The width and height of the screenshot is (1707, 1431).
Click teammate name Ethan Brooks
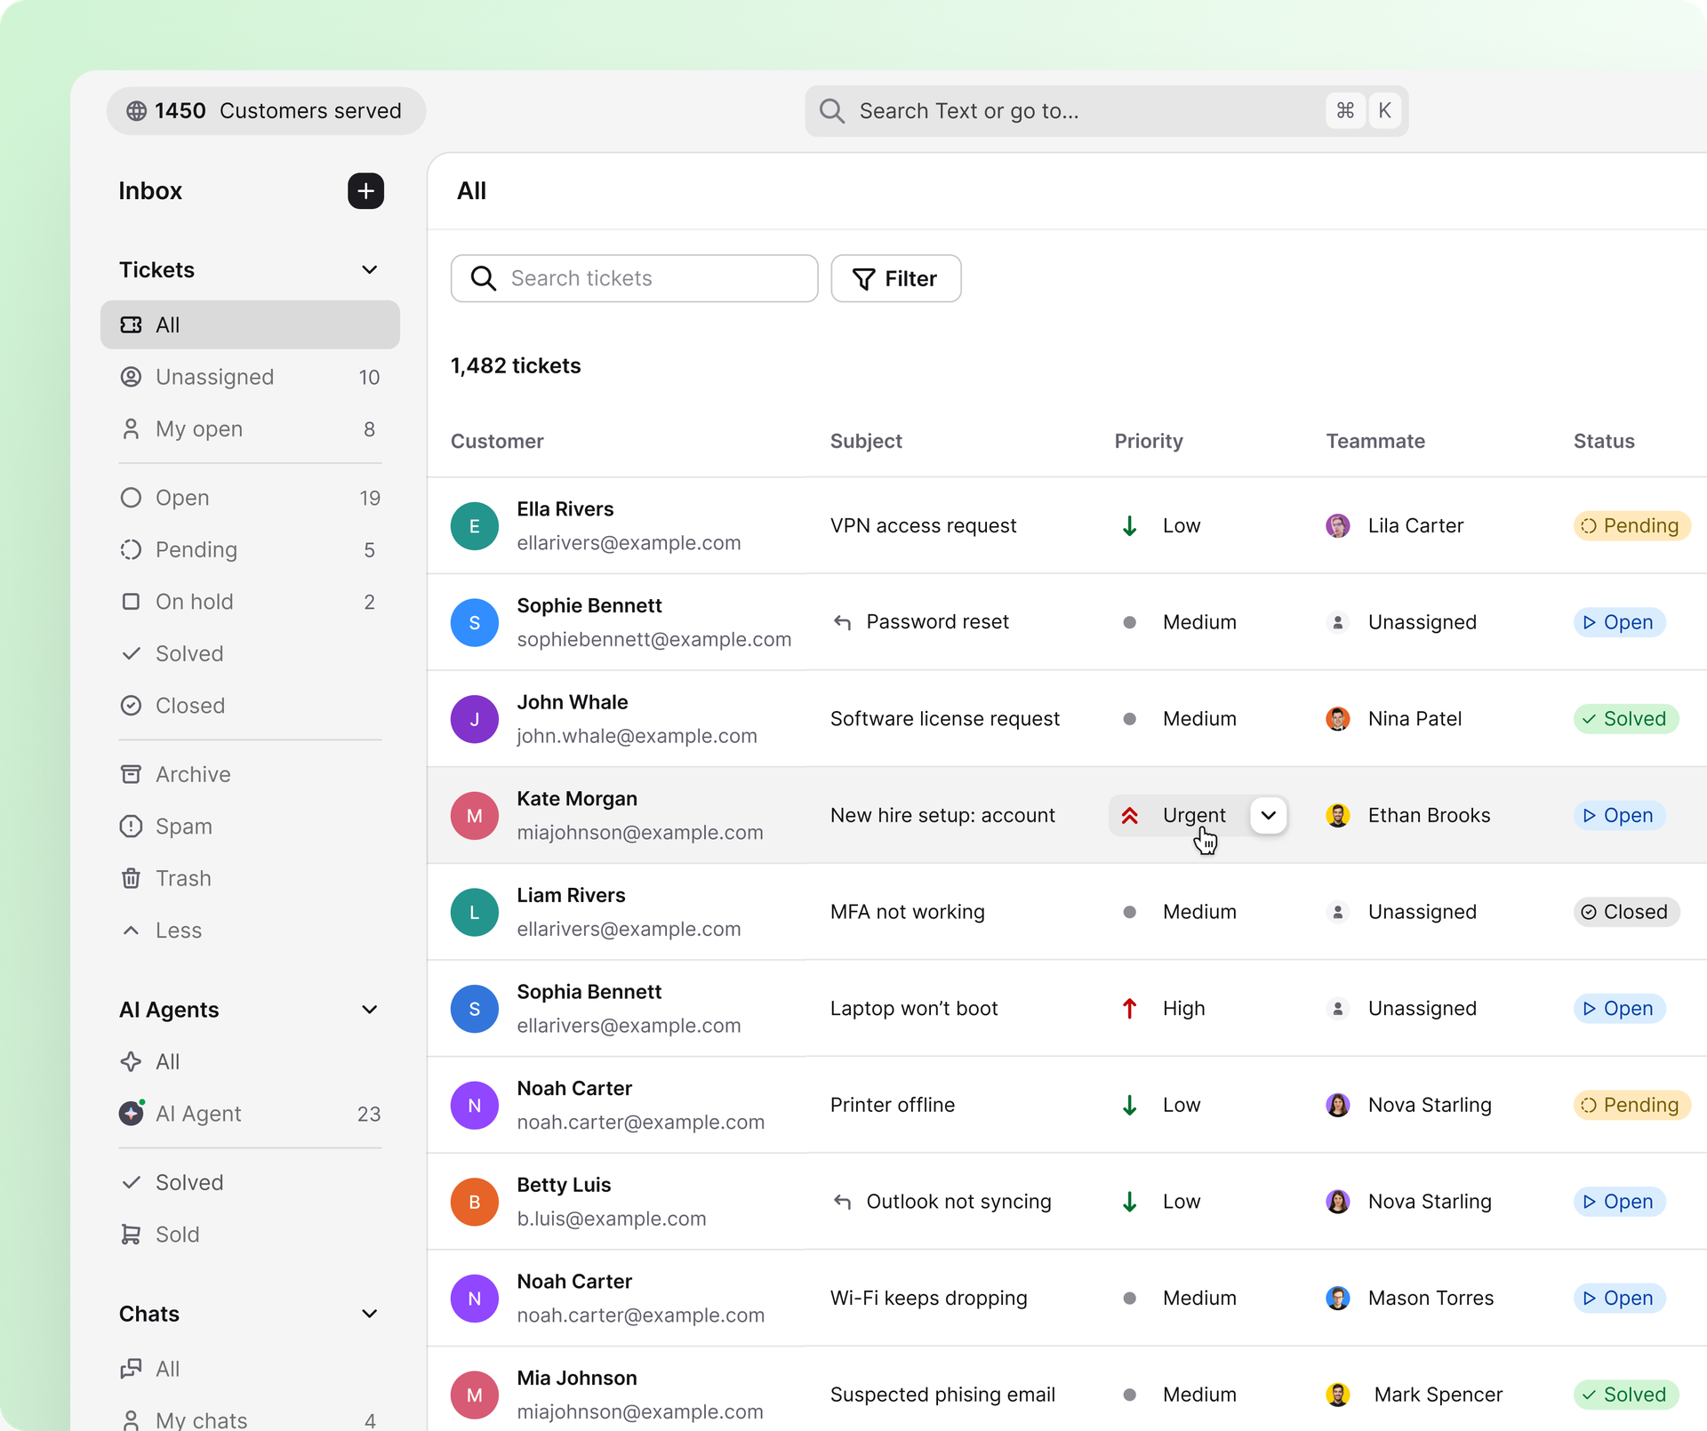(1429, 815)
